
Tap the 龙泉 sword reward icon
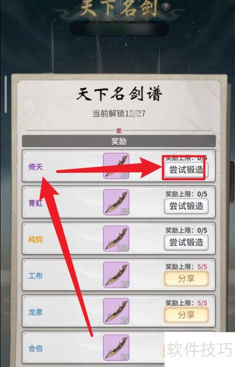116,311
